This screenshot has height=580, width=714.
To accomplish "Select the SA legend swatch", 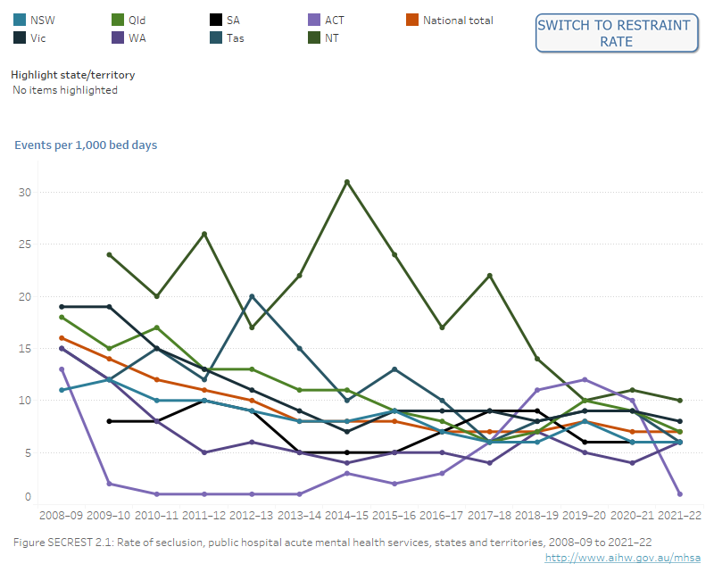I will 216,20.
